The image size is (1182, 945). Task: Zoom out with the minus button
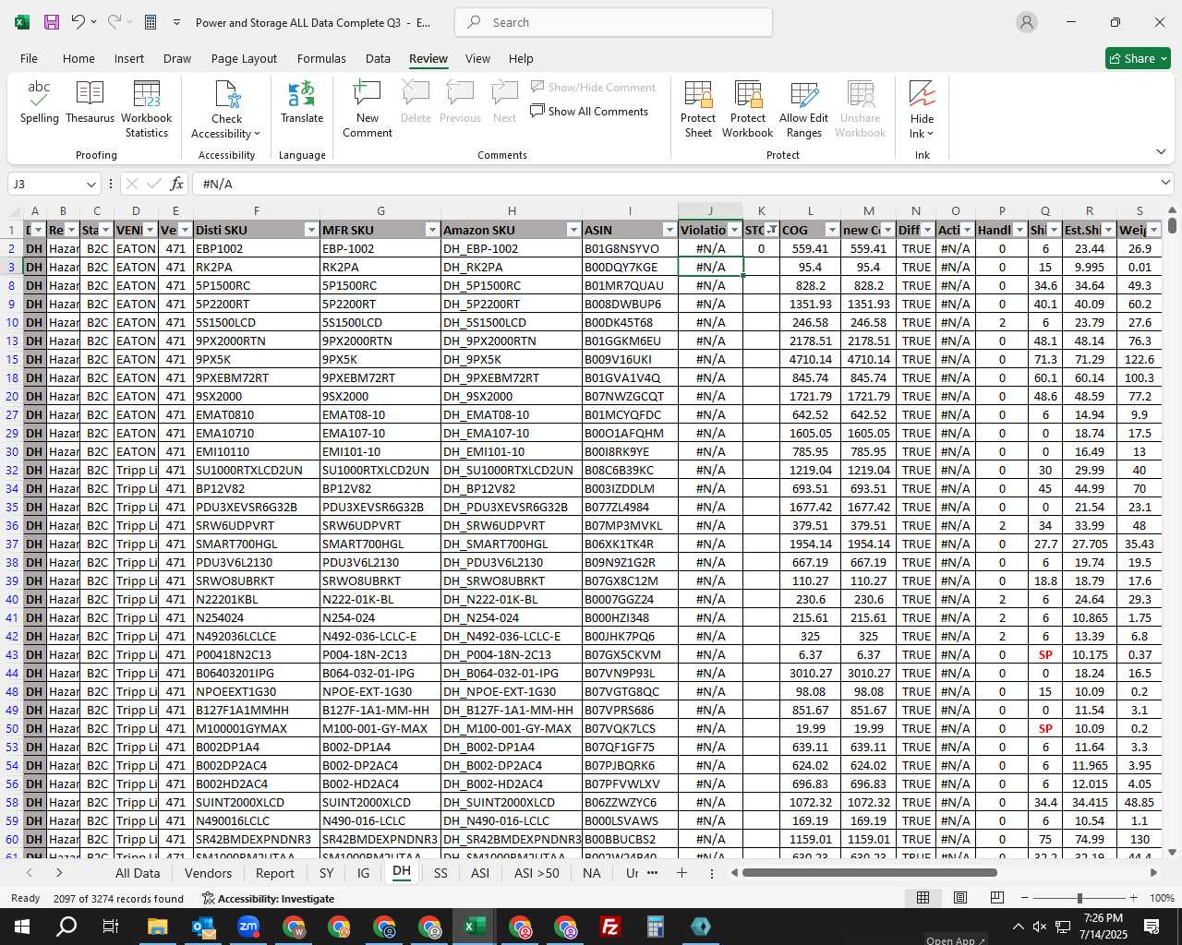coord(1025,898)
